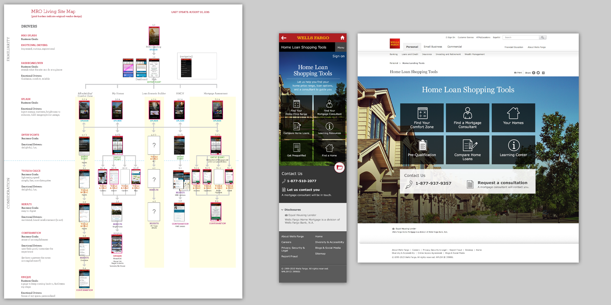Tap Get Prequalified tile on mobile
The height and width of the screenshot is (305, 611).
click(296, 150)
